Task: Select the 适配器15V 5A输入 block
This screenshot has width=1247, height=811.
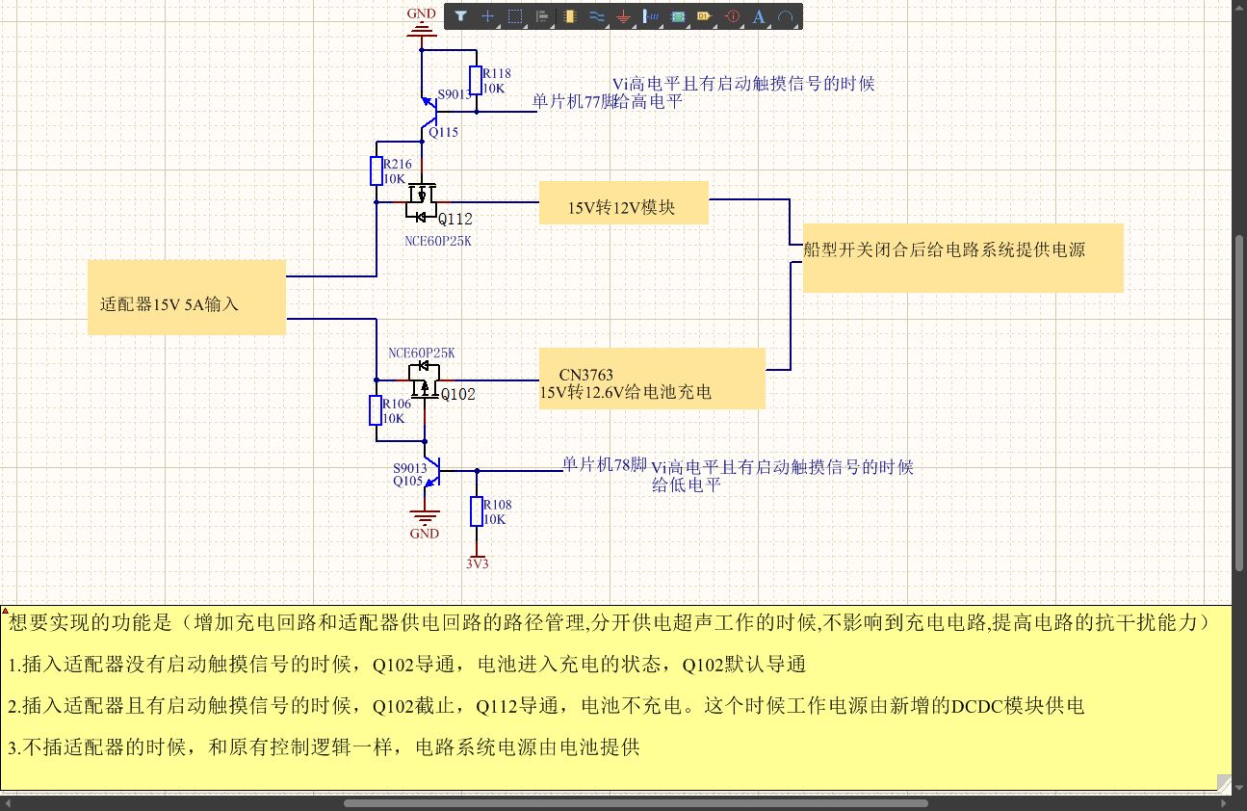Action: 187,297
